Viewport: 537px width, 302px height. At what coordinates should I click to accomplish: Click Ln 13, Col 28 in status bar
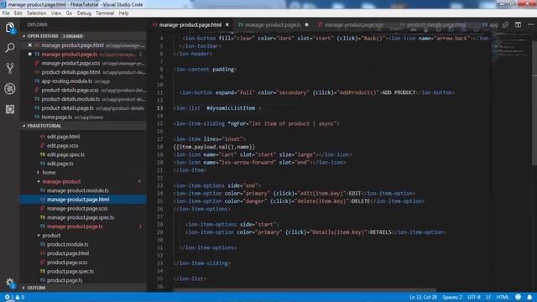click(423, 297)
